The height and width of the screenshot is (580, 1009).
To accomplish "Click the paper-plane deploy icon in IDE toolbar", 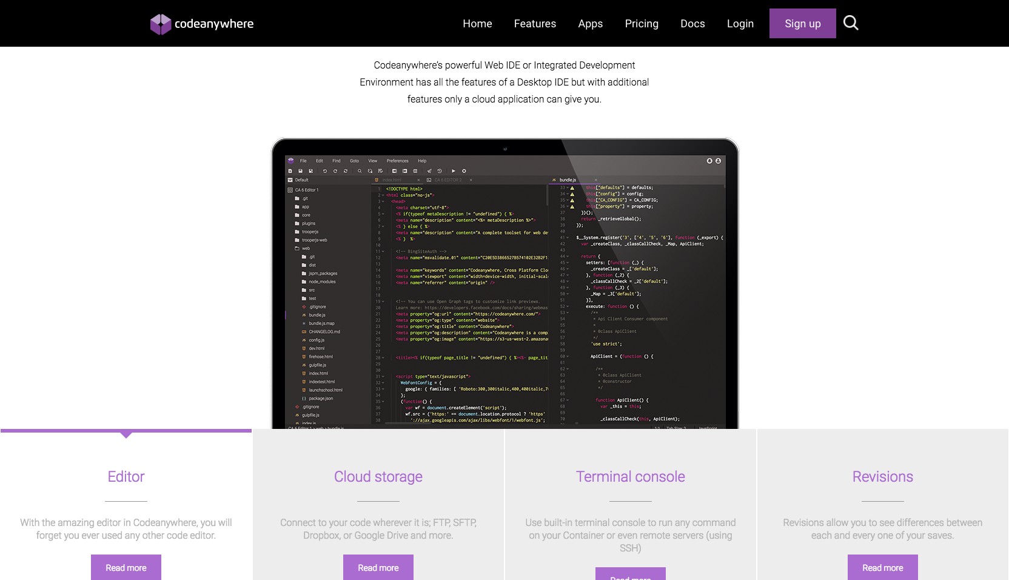I will pyautogui.click(x=429, y=171).
